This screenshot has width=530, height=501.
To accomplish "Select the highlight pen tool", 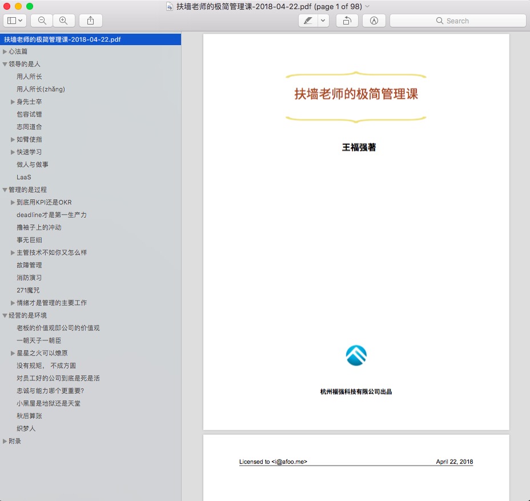I will coord(308,21).
